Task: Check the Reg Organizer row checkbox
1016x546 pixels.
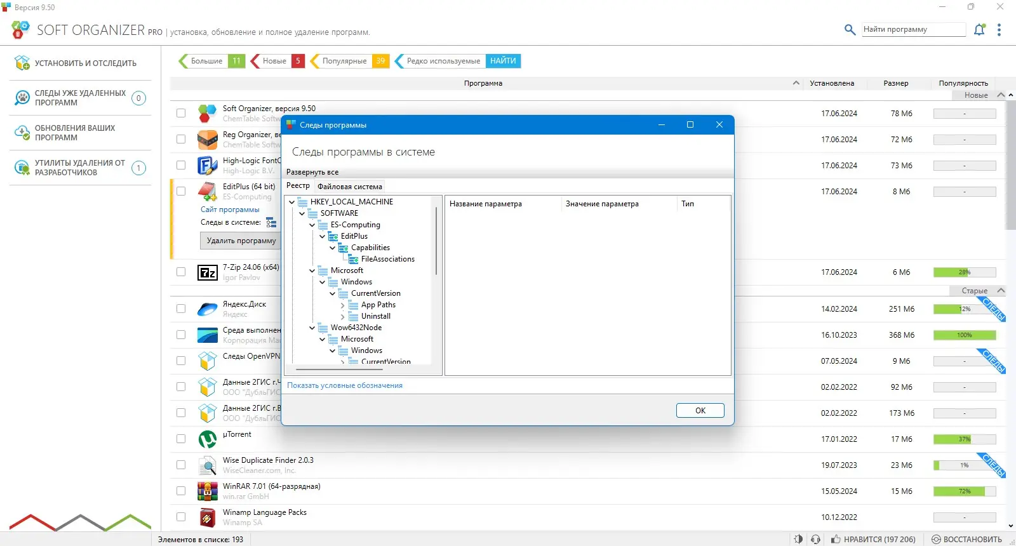Action: coord(181,140)
